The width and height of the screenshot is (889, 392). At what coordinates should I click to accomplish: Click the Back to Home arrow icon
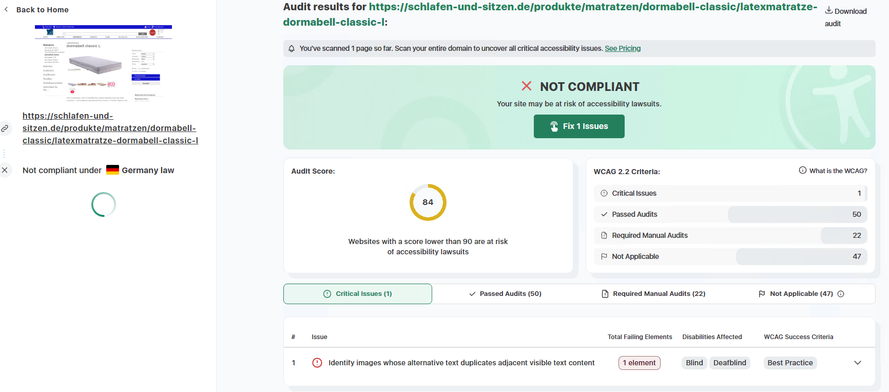point(6,9)
